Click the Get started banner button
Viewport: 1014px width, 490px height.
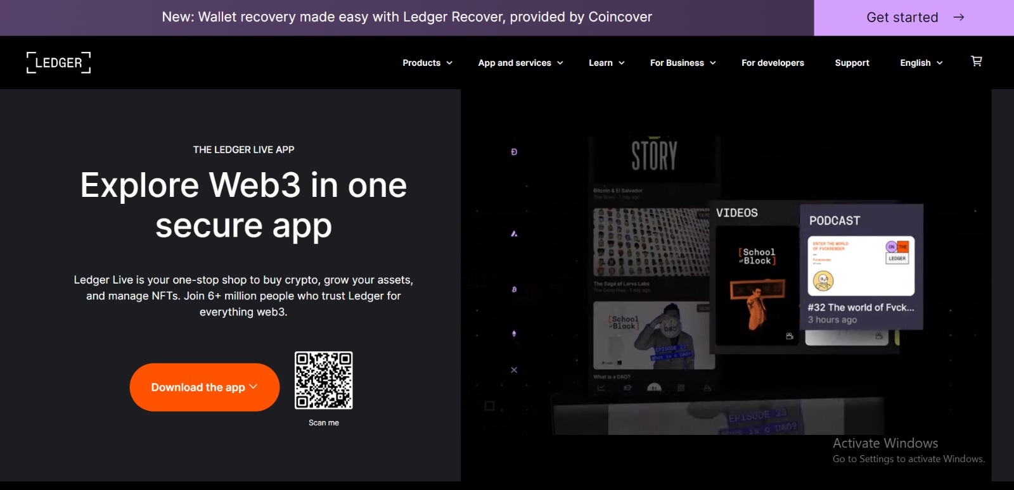pyautogui.click(x=914, y=18)
